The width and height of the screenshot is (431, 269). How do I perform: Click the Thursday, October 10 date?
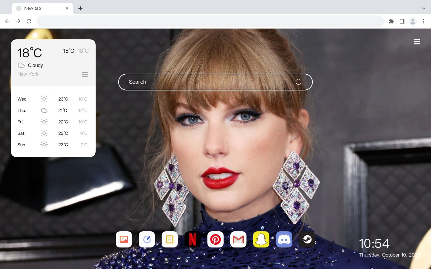[x=390, y=255]
